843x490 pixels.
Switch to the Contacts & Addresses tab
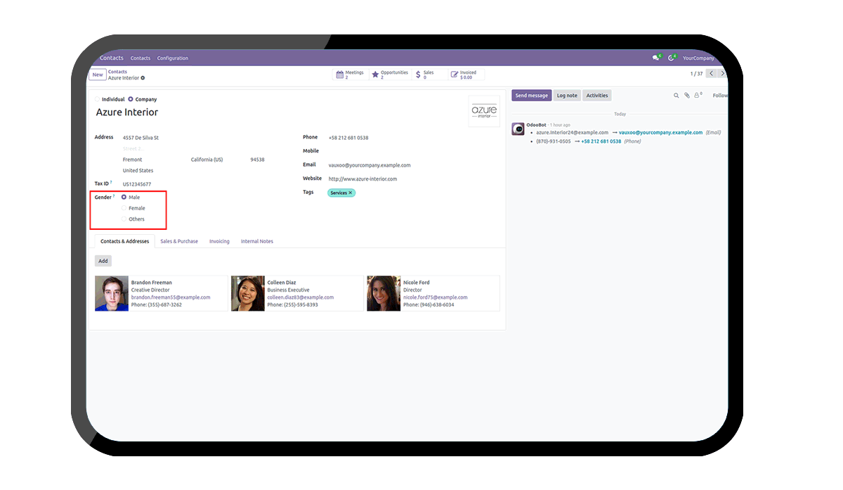(124, 241)
